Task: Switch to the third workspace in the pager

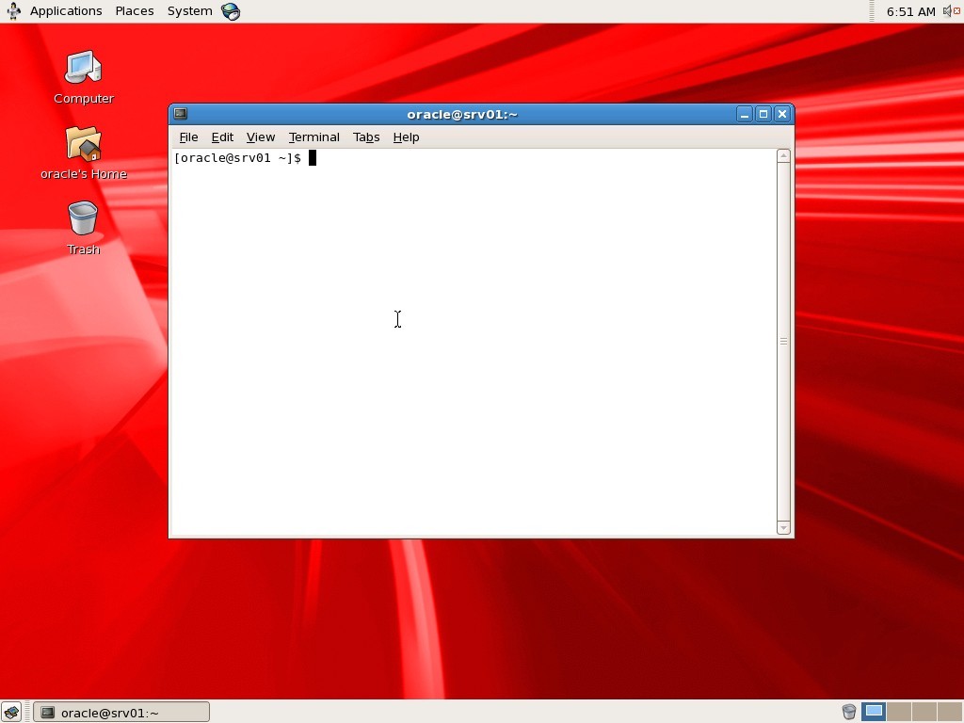Action: coord(924,712)
